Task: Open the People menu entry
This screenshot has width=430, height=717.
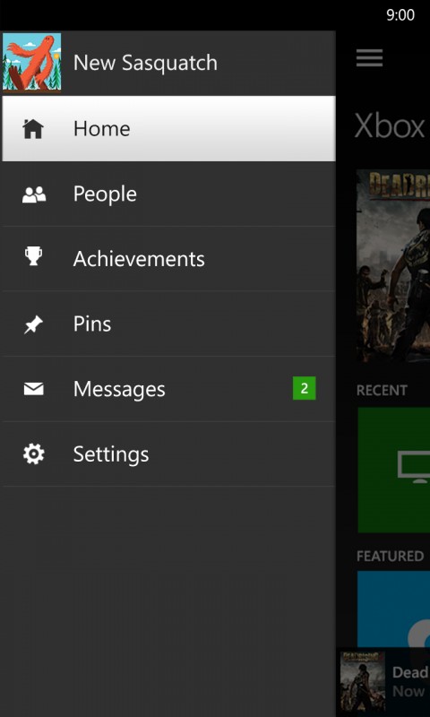Action: point(168,194)
